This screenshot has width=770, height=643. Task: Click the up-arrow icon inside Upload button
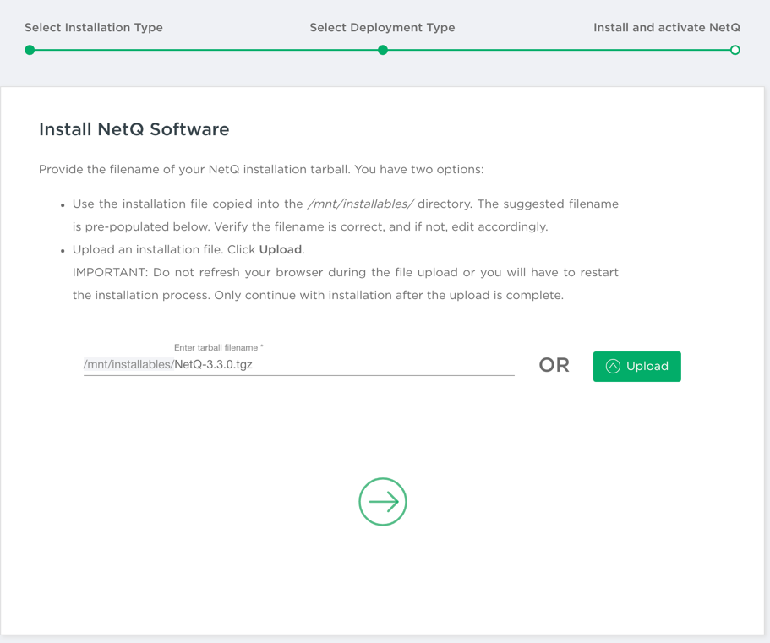(613, 367)
